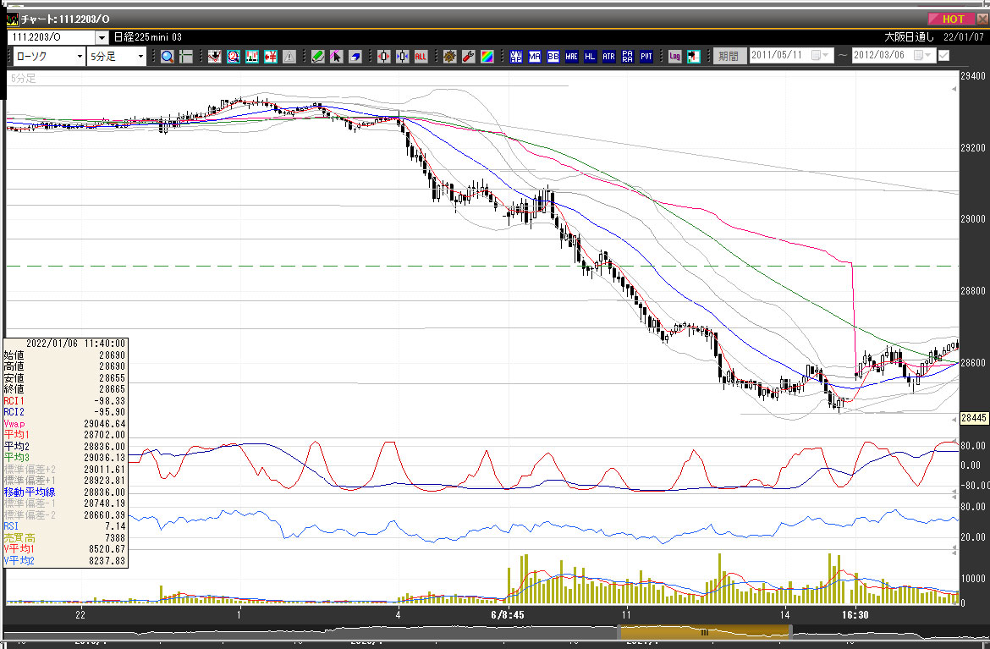Screen dimensions: 990x649
Task: Click the Vwap value 29046.64
Action: pos(104,424)
